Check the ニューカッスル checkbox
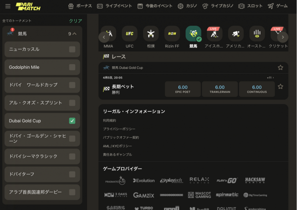This screenshot has width=297, height=210. point(72,49)
